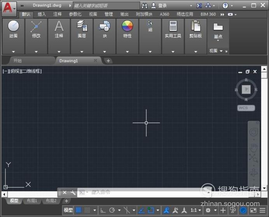This screenshot has width=269, height=217.
Task: Click the ViewCube 上 top face
Action: coord(246,89)
